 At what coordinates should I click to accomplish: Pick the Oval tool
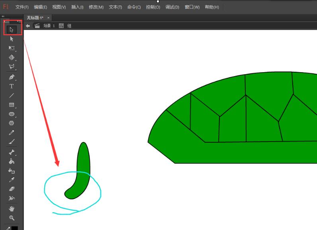12,114
